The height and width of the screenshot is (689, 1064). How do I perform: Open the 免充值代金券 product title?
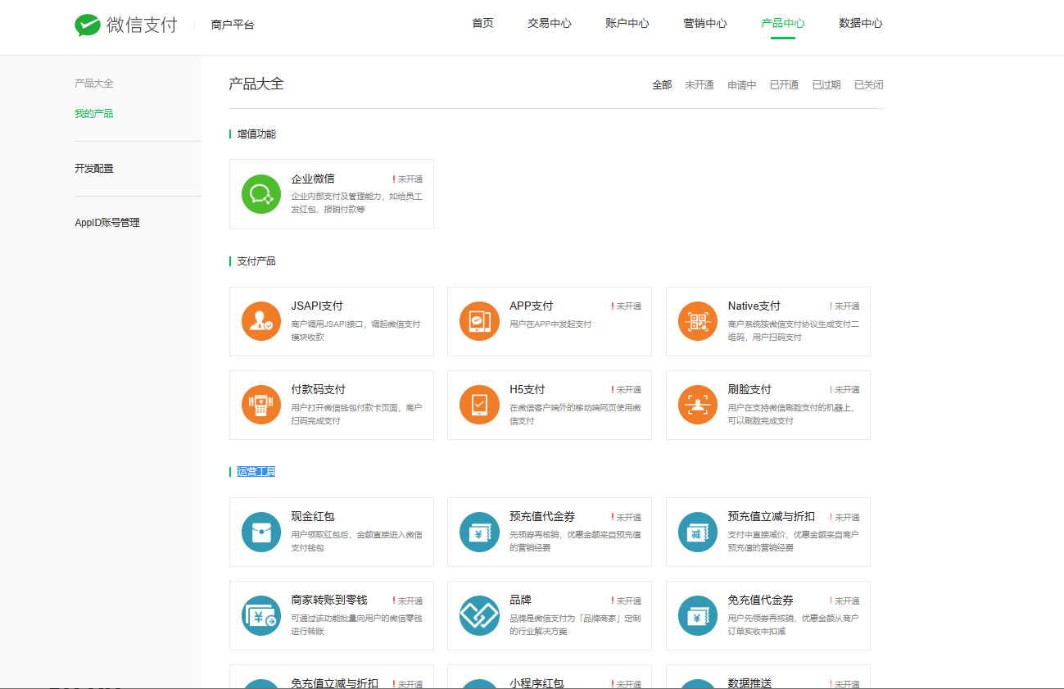click(x=761, y=600)
